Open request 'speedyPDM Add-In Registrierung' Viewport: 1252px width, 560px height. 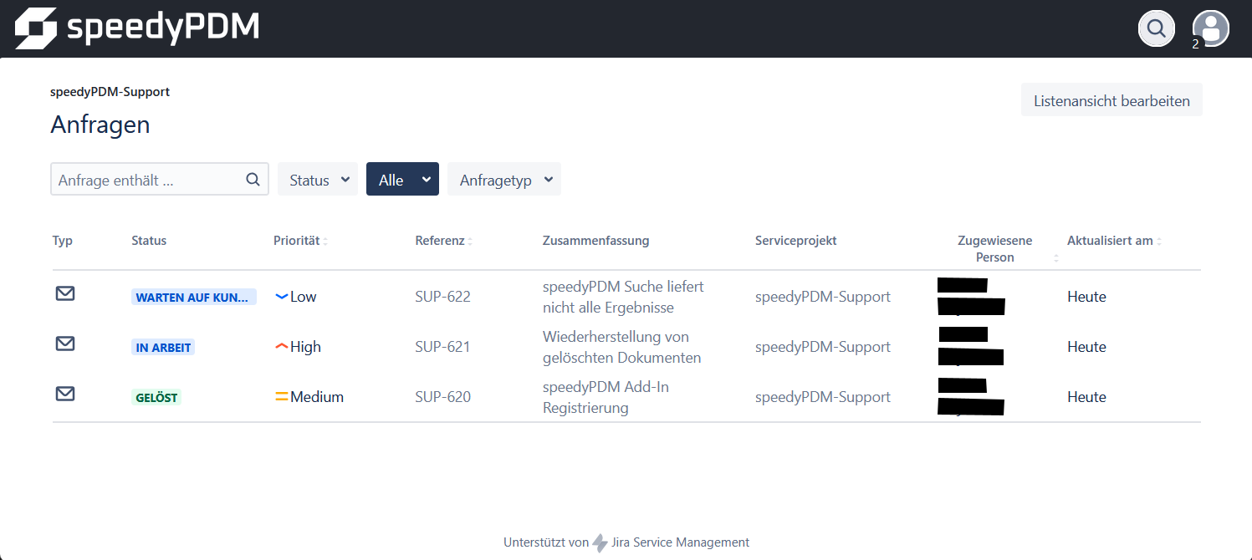pyautogui.click(x=606, y=397)
